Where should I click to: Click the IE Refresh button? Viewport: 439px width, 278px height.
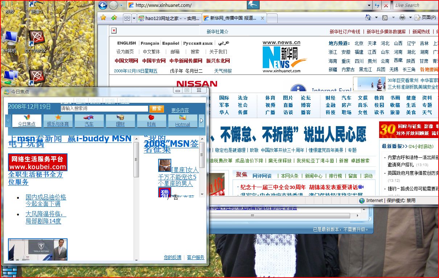click(x=377, y=5)
